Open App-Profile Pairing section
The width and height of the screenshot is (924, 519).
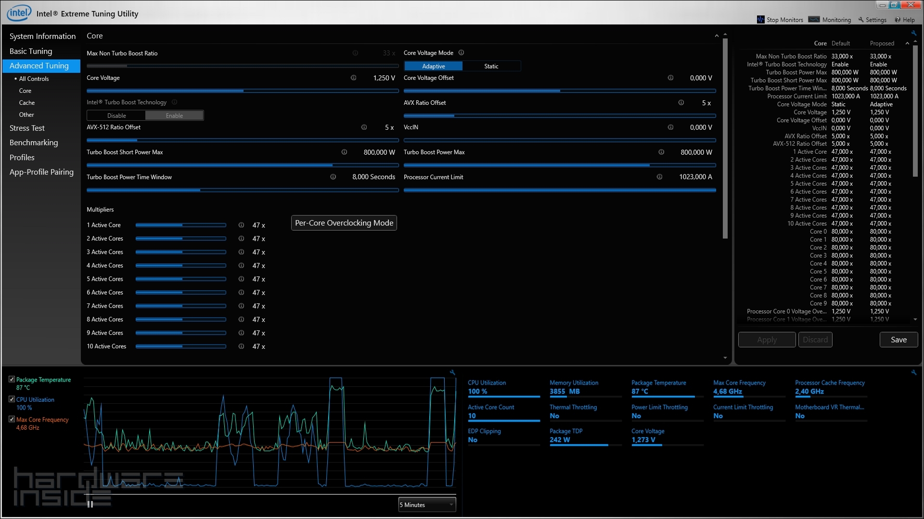point(41,172)
